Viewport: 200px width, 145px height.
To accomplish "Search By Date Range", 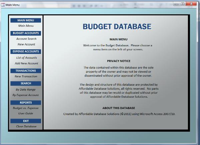I will [26, 89].
